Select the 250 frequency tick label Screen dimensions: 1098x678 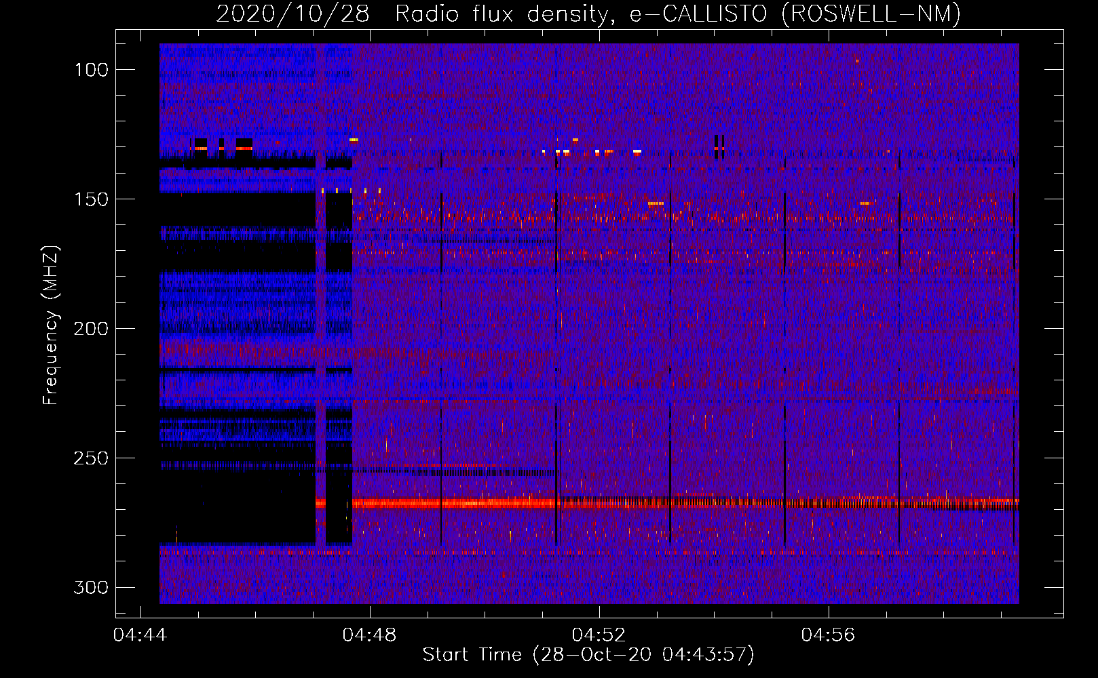tap(92, 458)
